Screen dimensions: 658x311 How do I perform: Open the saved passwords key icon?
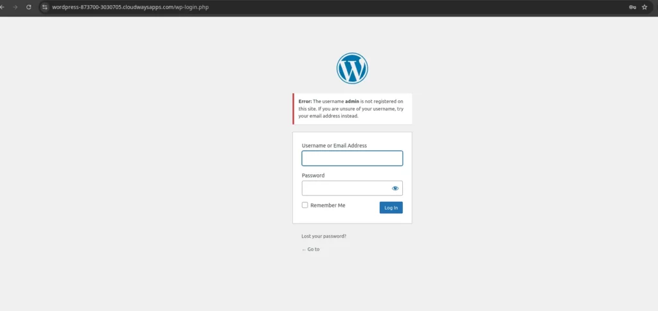coord(632,7)
